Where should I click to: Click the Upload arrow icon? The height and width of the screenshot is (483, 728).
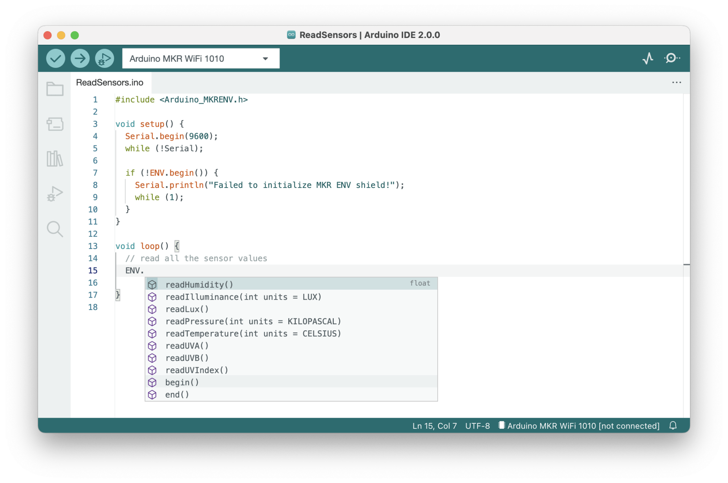(x=80, y=58)
